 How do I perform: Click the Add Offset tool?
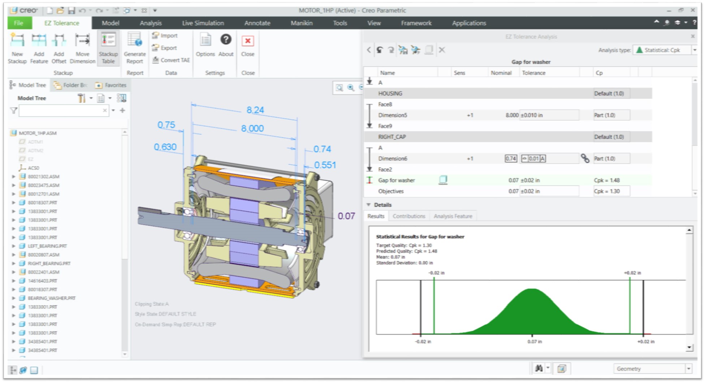click(59, 48)
